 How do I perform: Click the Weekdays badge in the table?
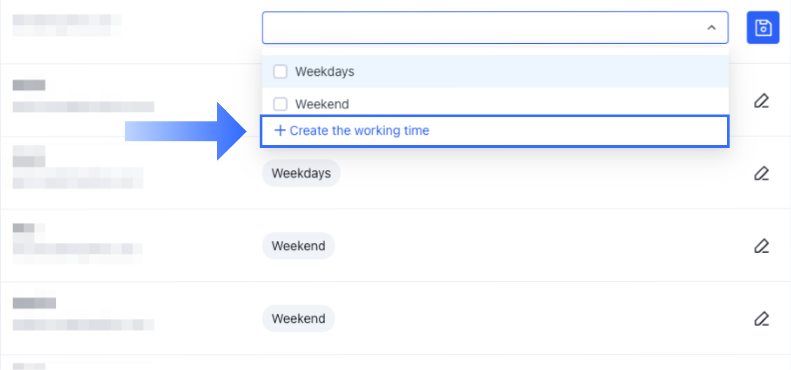coord(301,173)
